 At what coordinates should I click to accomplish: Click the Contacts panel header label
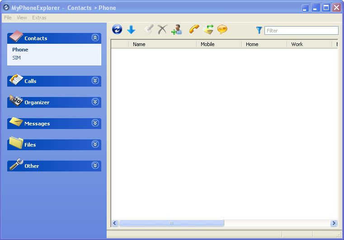pyautogui.click(x=36, y=38)
